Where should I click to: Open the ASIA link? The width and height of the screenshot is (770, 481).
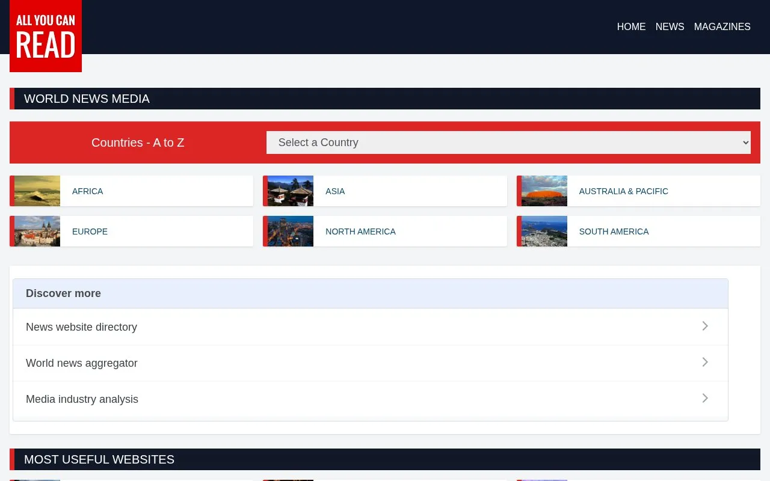coord(335,191)
